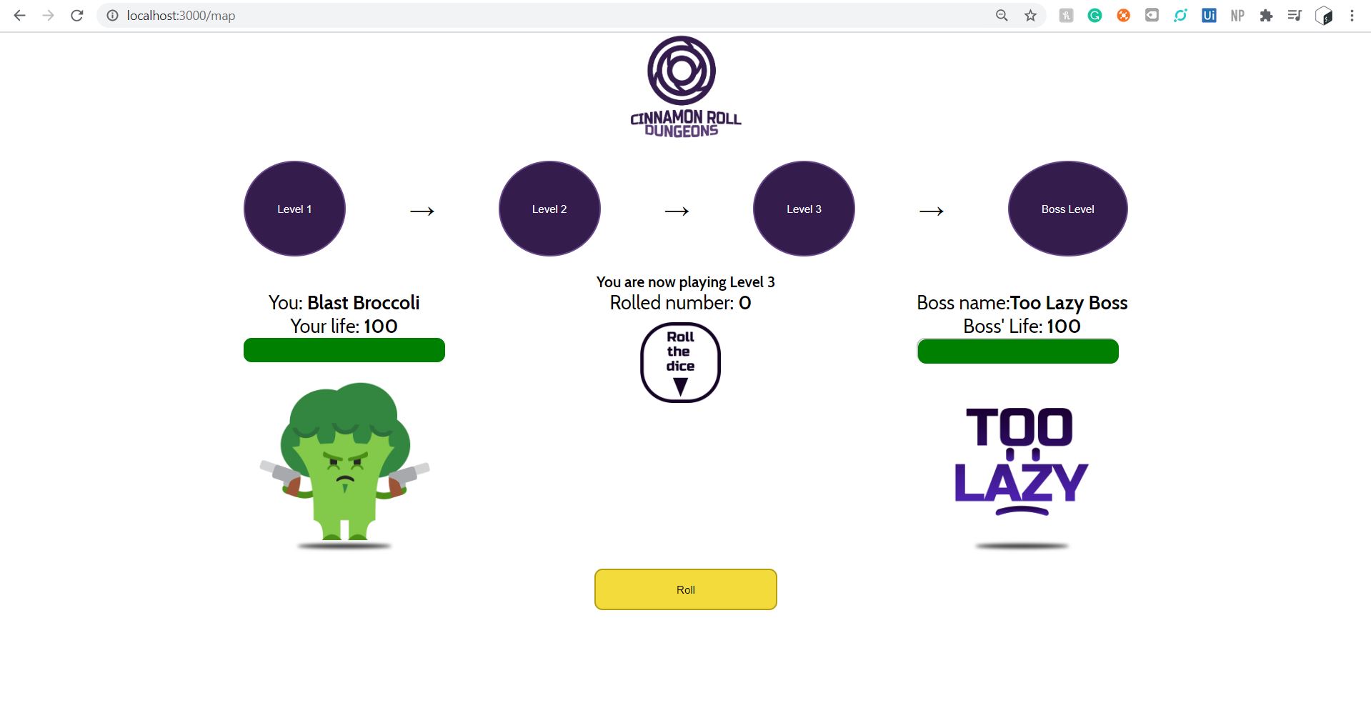Click the Too Lazy boss image
The width and height of the screenshot is (1371, 703).
pyautogui.click(x=1021, y=477)
